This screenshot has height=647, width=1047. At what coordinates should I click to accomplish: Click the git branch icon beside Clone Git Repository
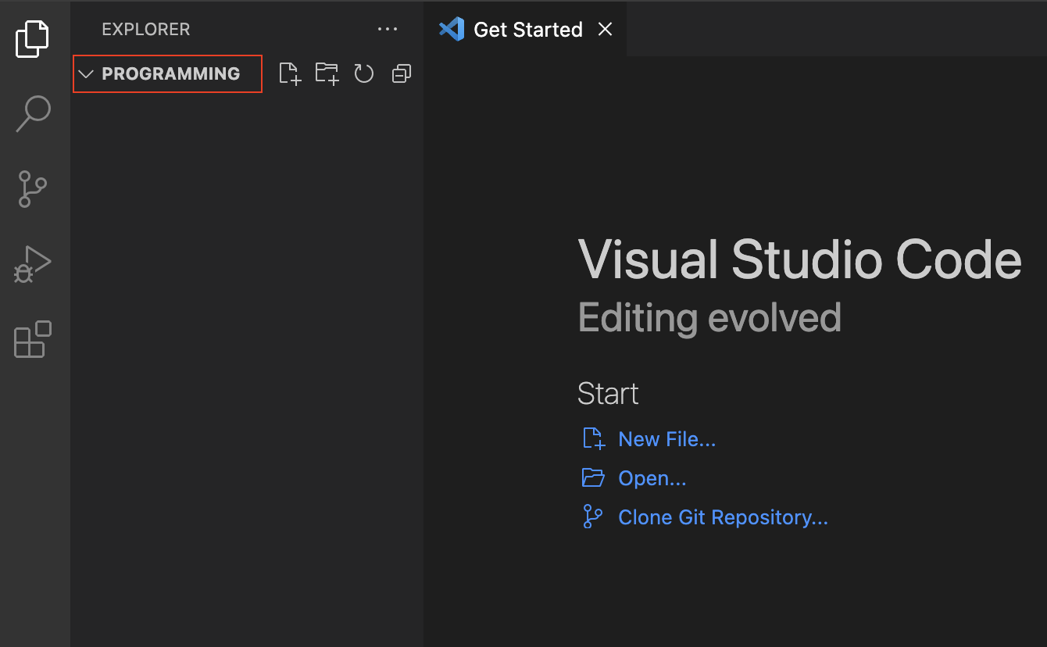point(593,517)
